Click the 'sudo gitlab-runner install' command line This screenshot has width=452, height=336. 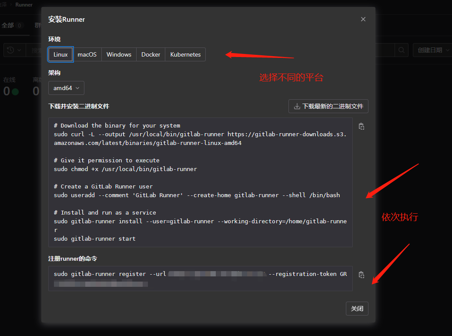(200, 225)
